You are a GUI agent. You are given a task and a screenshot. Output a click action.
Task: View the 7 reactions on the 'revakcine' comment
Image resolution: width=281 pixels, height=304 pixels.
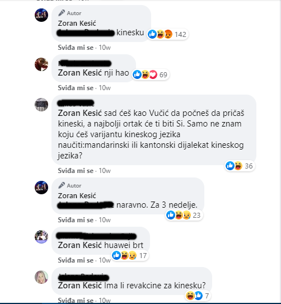tap(198, 296)
